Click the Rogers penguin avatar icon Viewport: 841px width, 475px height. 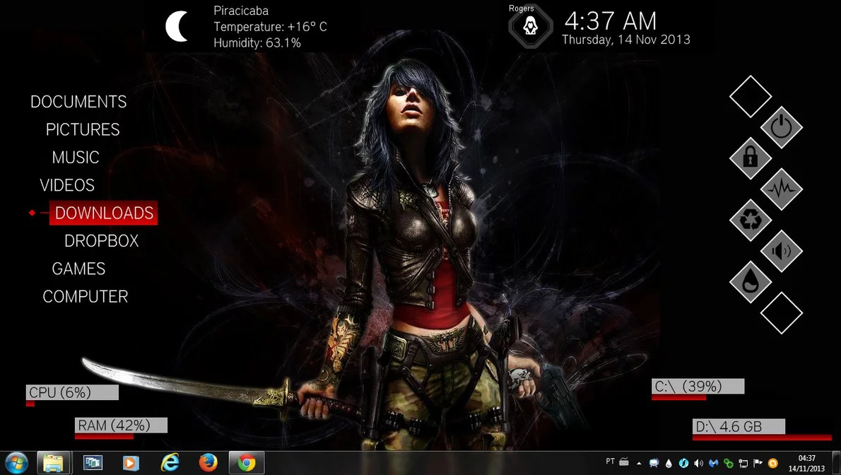tap(530, 28)
